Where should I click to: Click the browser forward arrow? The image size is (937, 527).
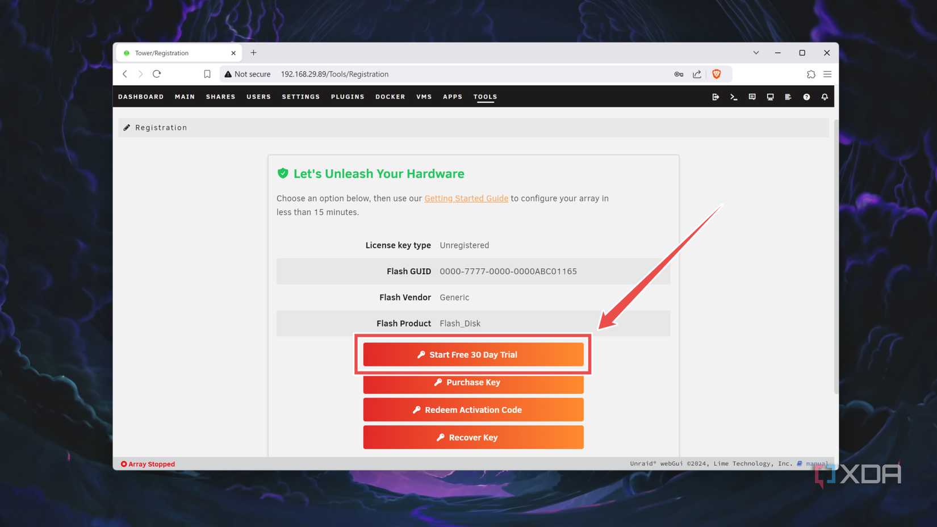coord(141,74)
